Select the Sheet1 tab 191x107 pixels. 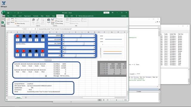19,97
